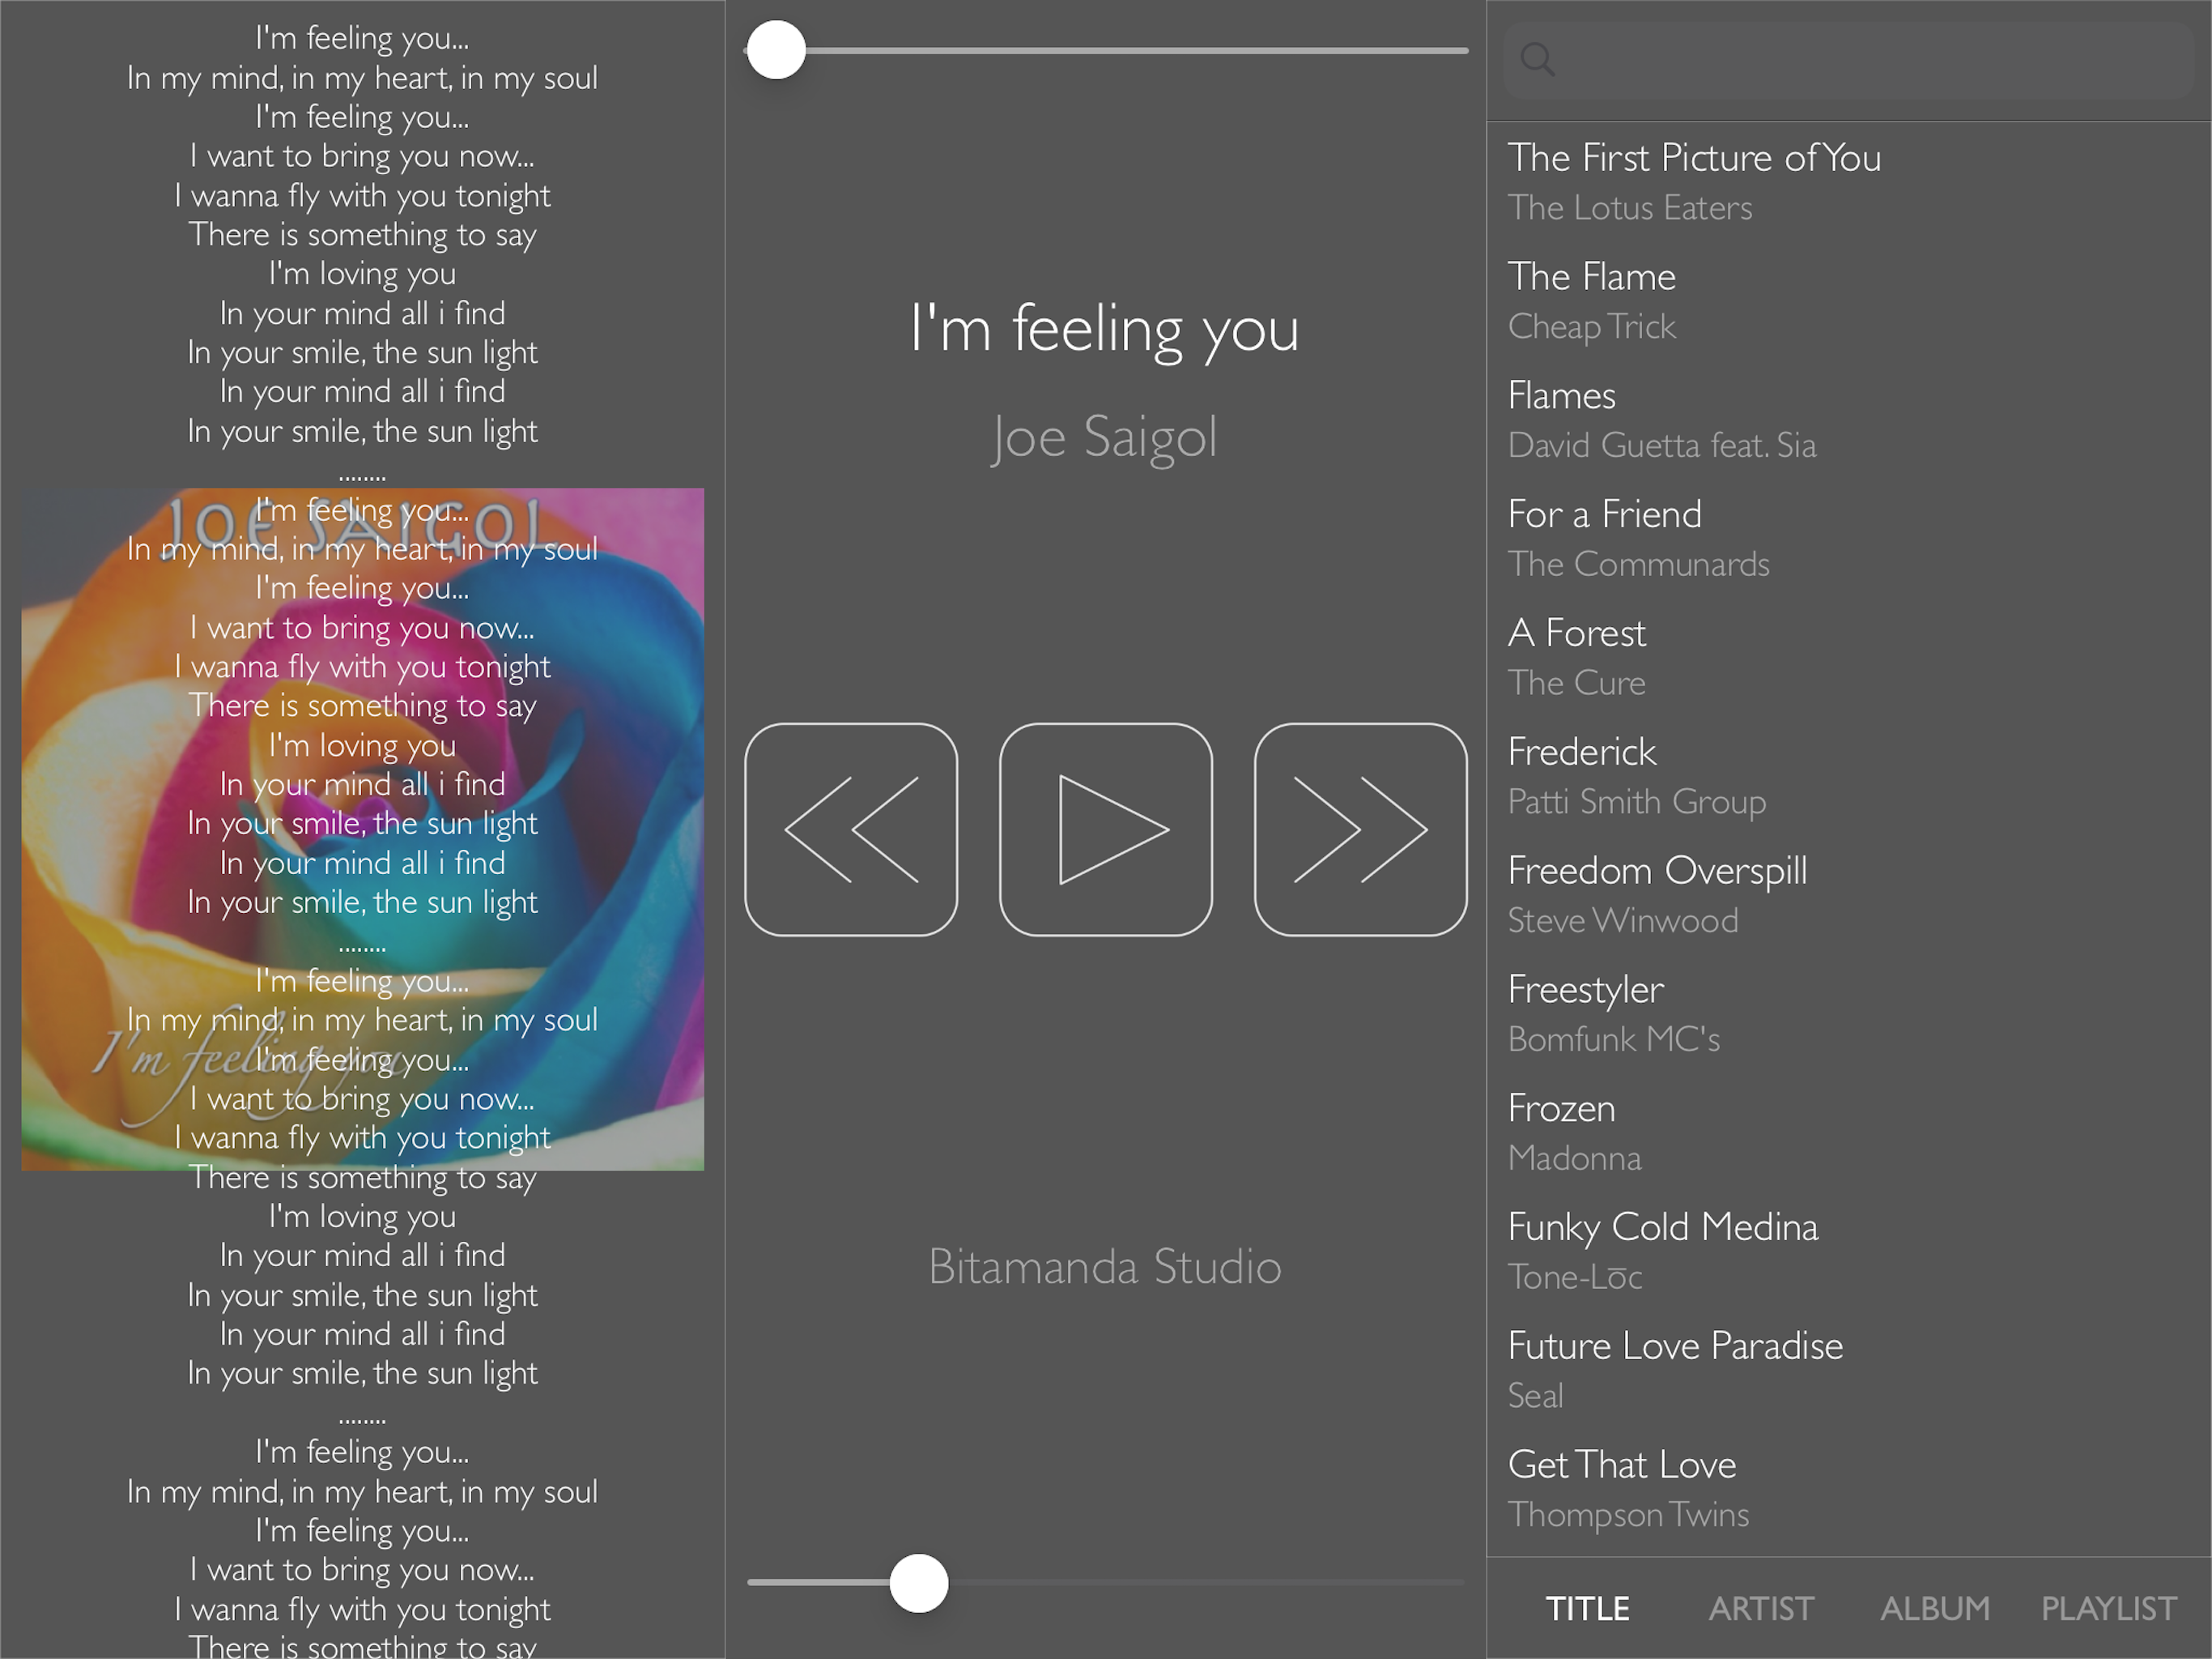Switch to the ALBUM tab
This screenshot has height=1659, width=2212.
1934,1608
